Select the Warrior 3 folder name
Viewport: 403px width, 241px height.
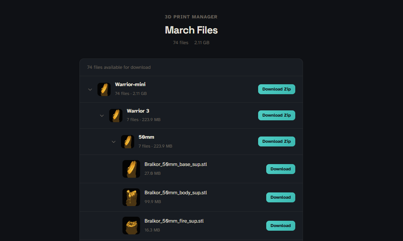point(138,111)
